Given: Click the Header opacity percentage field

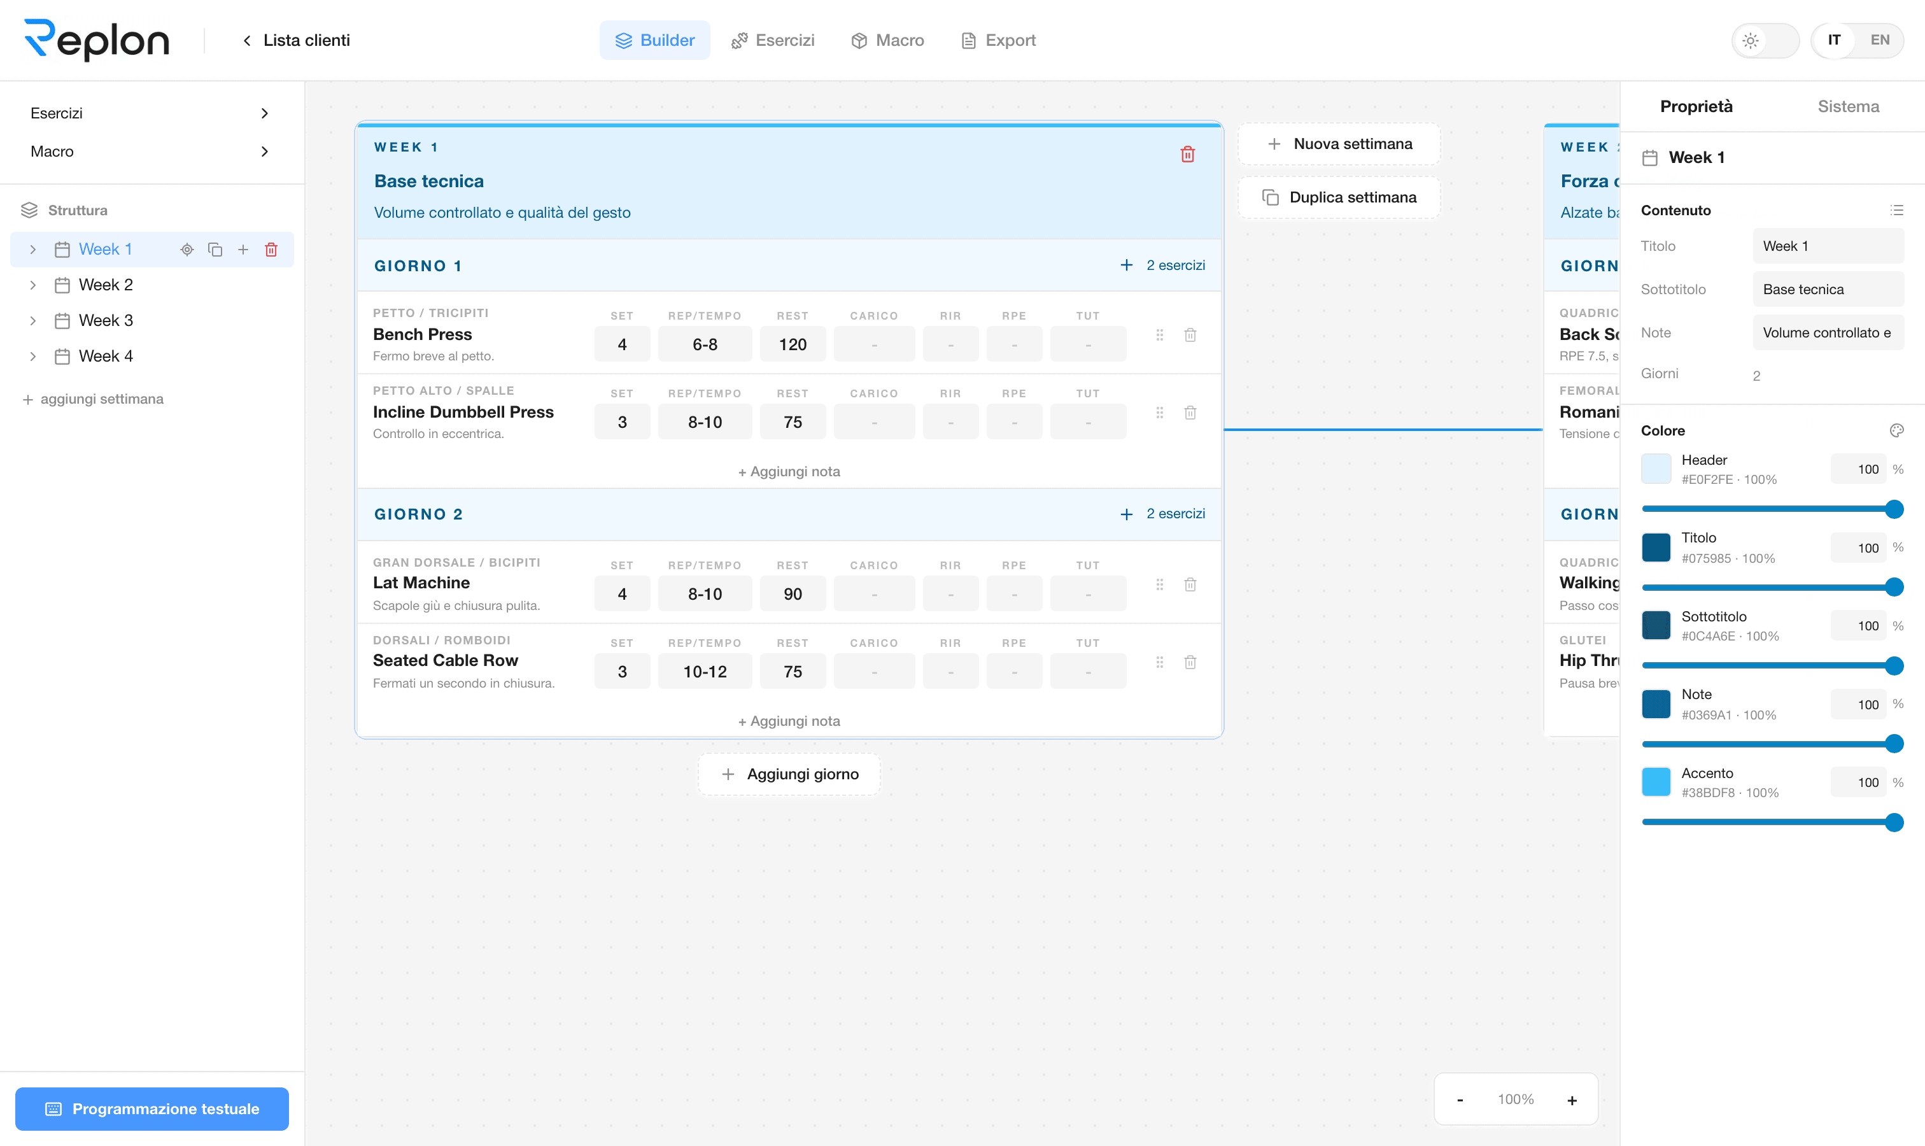Looking at the screenshot, I should coord(1858,469).
